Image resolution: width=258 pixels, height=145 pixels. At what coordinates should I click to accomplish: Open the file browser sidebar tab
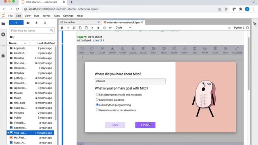tap(3, 24)
